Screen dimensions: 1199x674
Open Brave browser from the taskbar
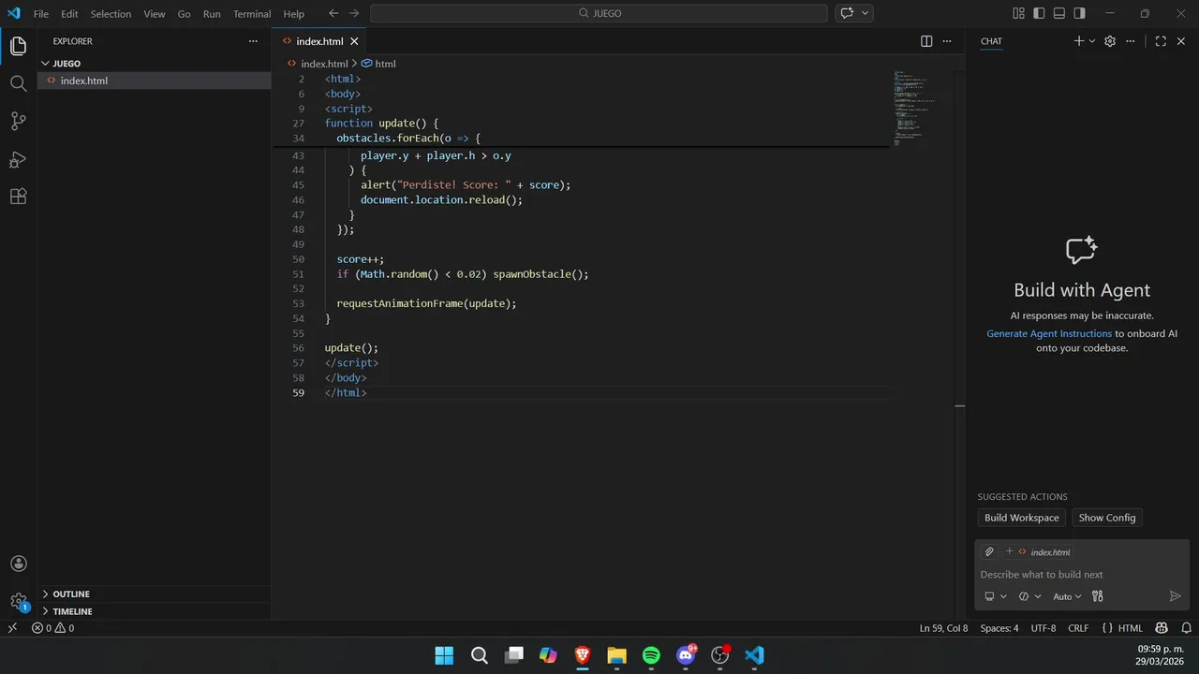click(582, 655)
